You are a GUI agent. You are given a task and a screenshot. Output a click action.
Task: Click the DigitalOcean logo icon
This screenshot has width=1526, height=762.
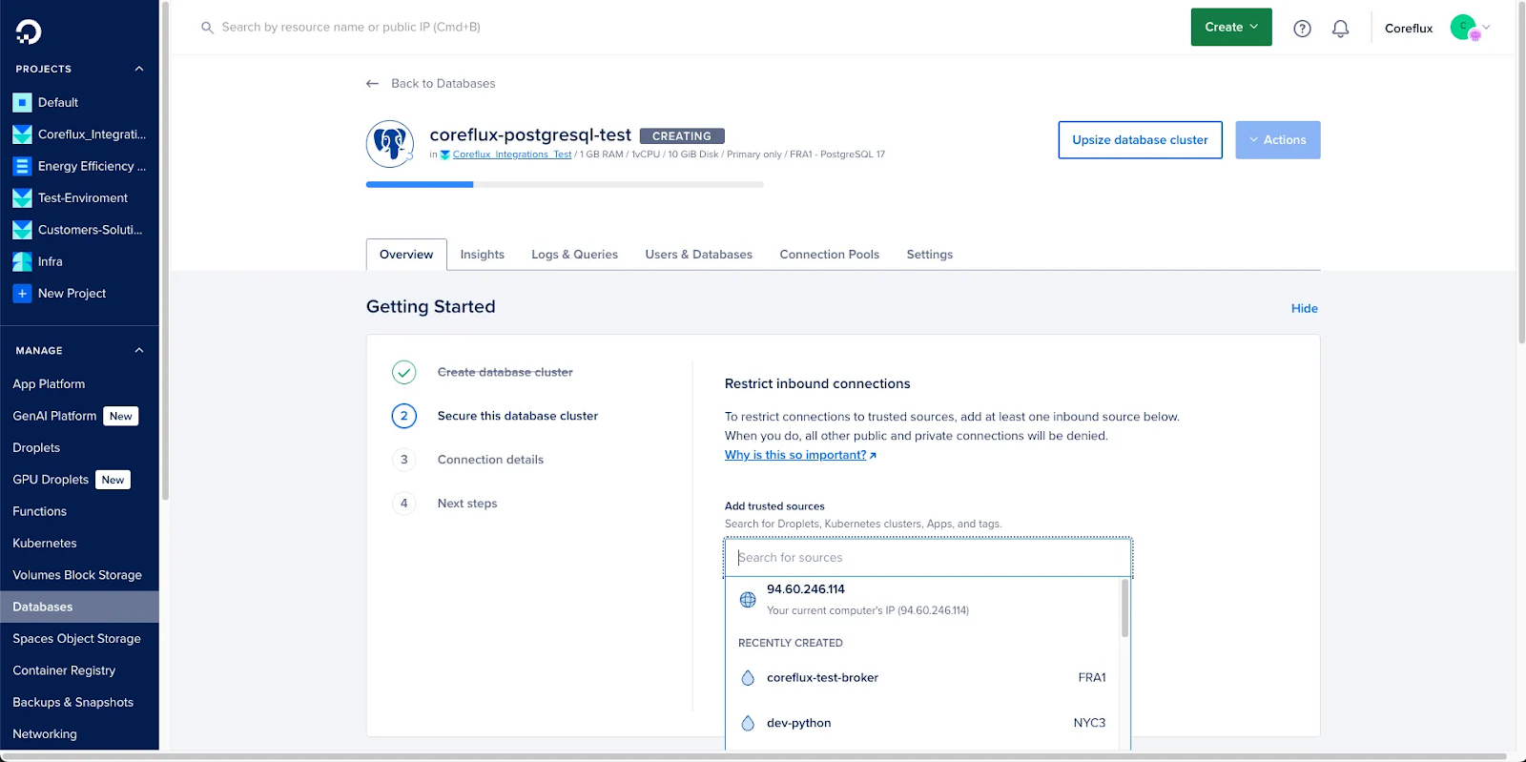(x=29, y=31)
